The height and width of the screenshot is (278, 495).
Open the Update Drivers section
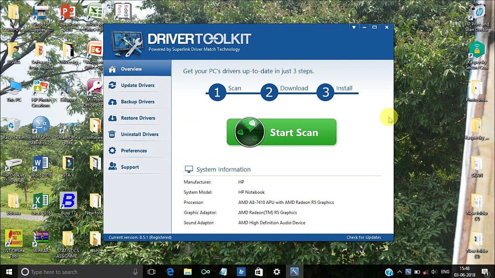(x=137, y=85)
